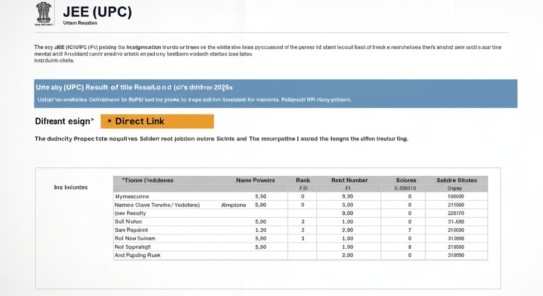Click the national emblem logo
The height and width of the screenshot is (296, 543).
43,14
